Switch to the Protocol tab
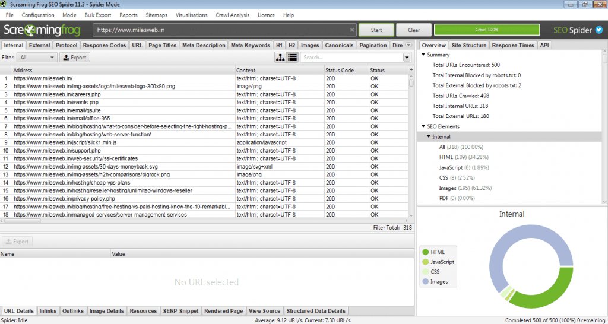 pos(66,45)
